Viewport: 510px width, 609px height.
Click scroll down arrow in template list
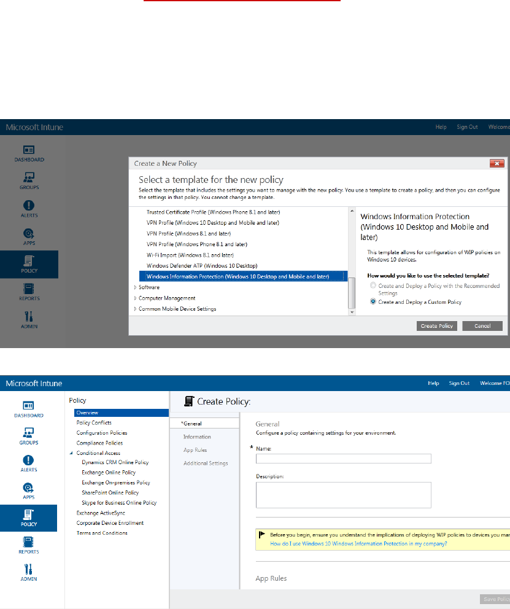[x=352, y=312]
